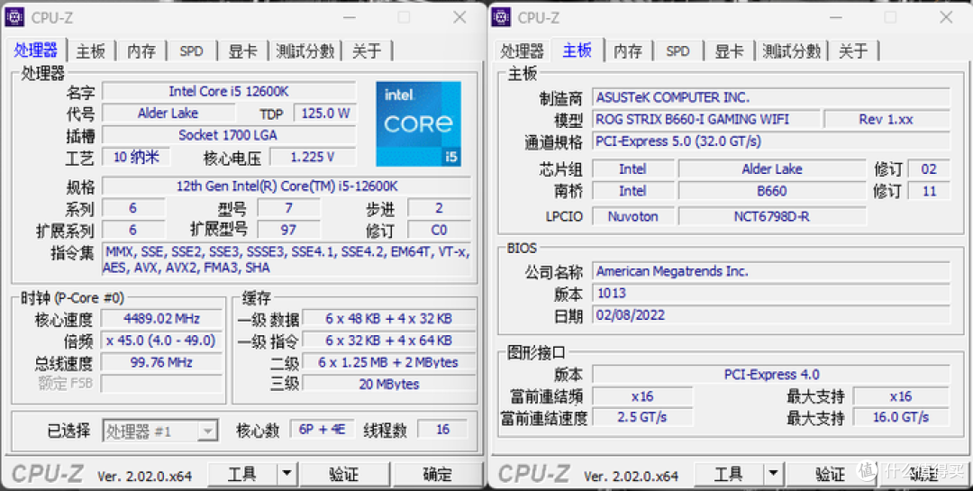Click 确定 button in right window
Image resolution: width=973 pixels, height=491 pixels.
(924, 475)
